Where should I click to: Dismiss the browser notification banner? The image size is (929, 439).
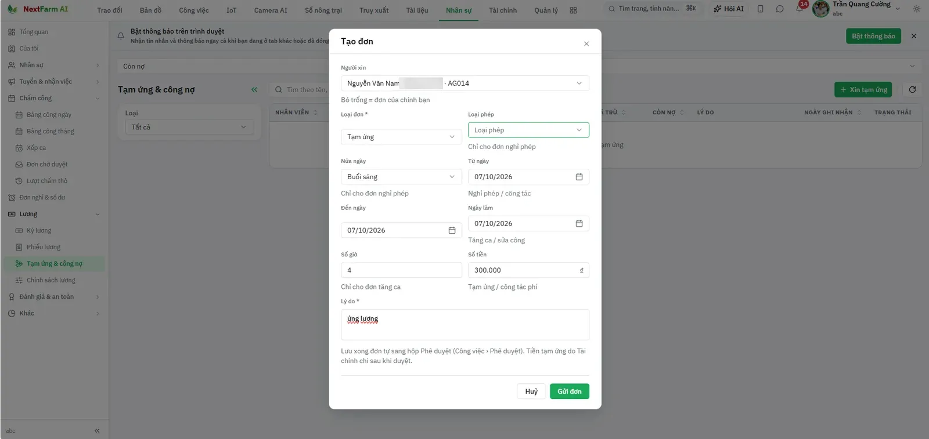pos(914,36)
